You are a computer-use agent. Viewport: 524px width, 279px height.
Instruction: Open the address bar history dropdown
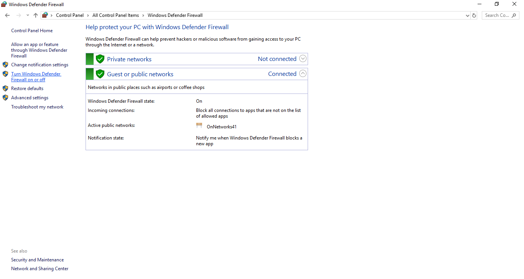[467, 15]
